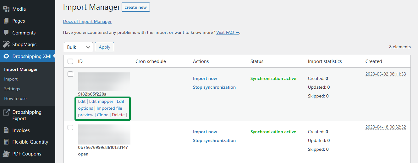Viewport: 418px width, 163px height.
Task: Click Stop synchronization for the first import
Action: point(214,87)
